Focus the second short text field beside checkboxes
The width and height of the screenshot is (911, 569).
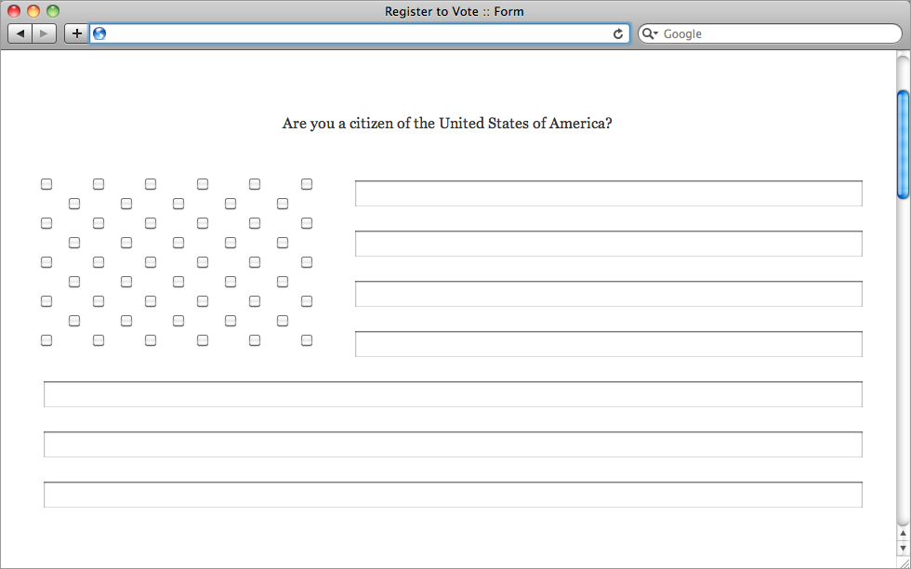click(x=609, y=244)
